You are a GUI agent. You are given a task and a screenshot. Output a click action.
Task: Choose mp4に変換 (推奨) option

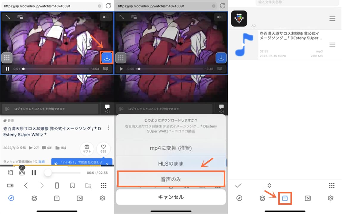point(171,148)
